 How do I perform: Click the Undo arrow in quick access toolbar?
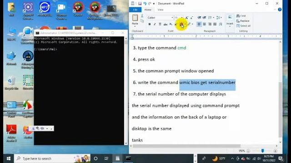click(145, 4)
